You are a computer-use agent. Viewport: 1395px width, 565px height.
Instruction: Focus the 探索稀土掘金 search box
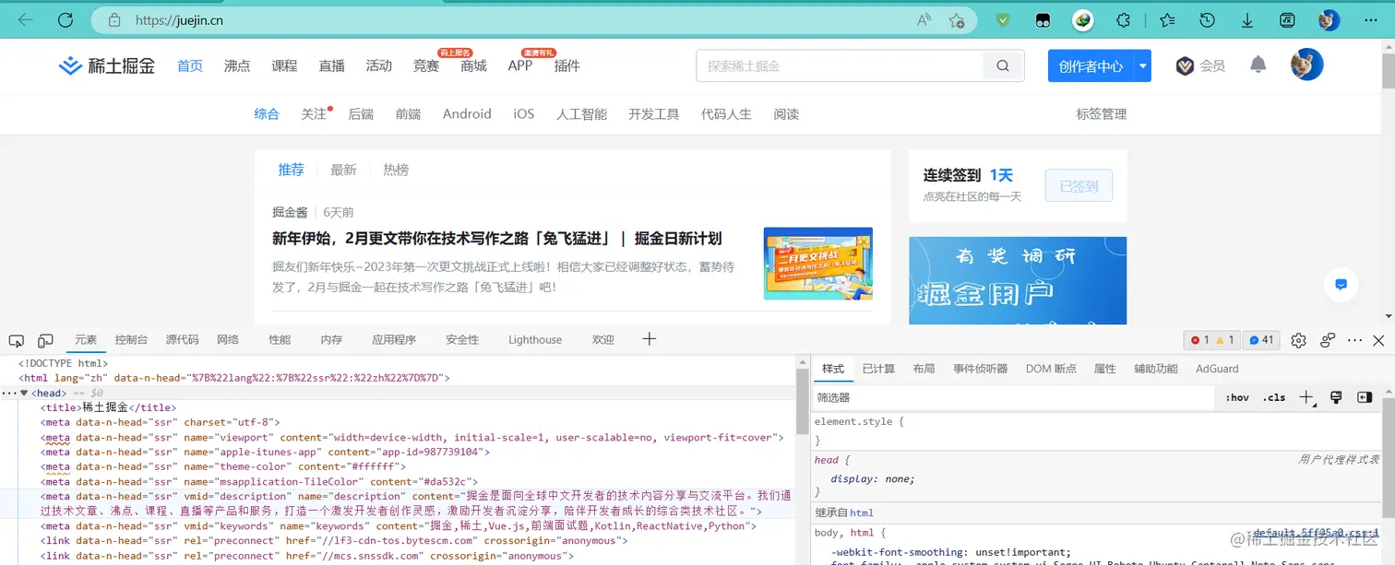tap(840, 65)
